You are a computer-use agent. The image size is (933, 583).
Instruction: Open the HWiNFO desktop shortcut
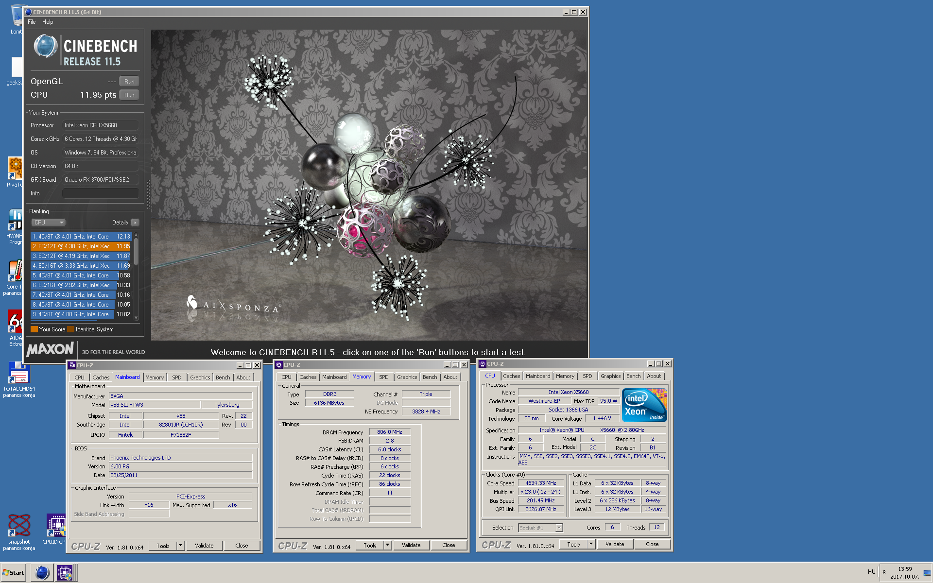[15, 226]
